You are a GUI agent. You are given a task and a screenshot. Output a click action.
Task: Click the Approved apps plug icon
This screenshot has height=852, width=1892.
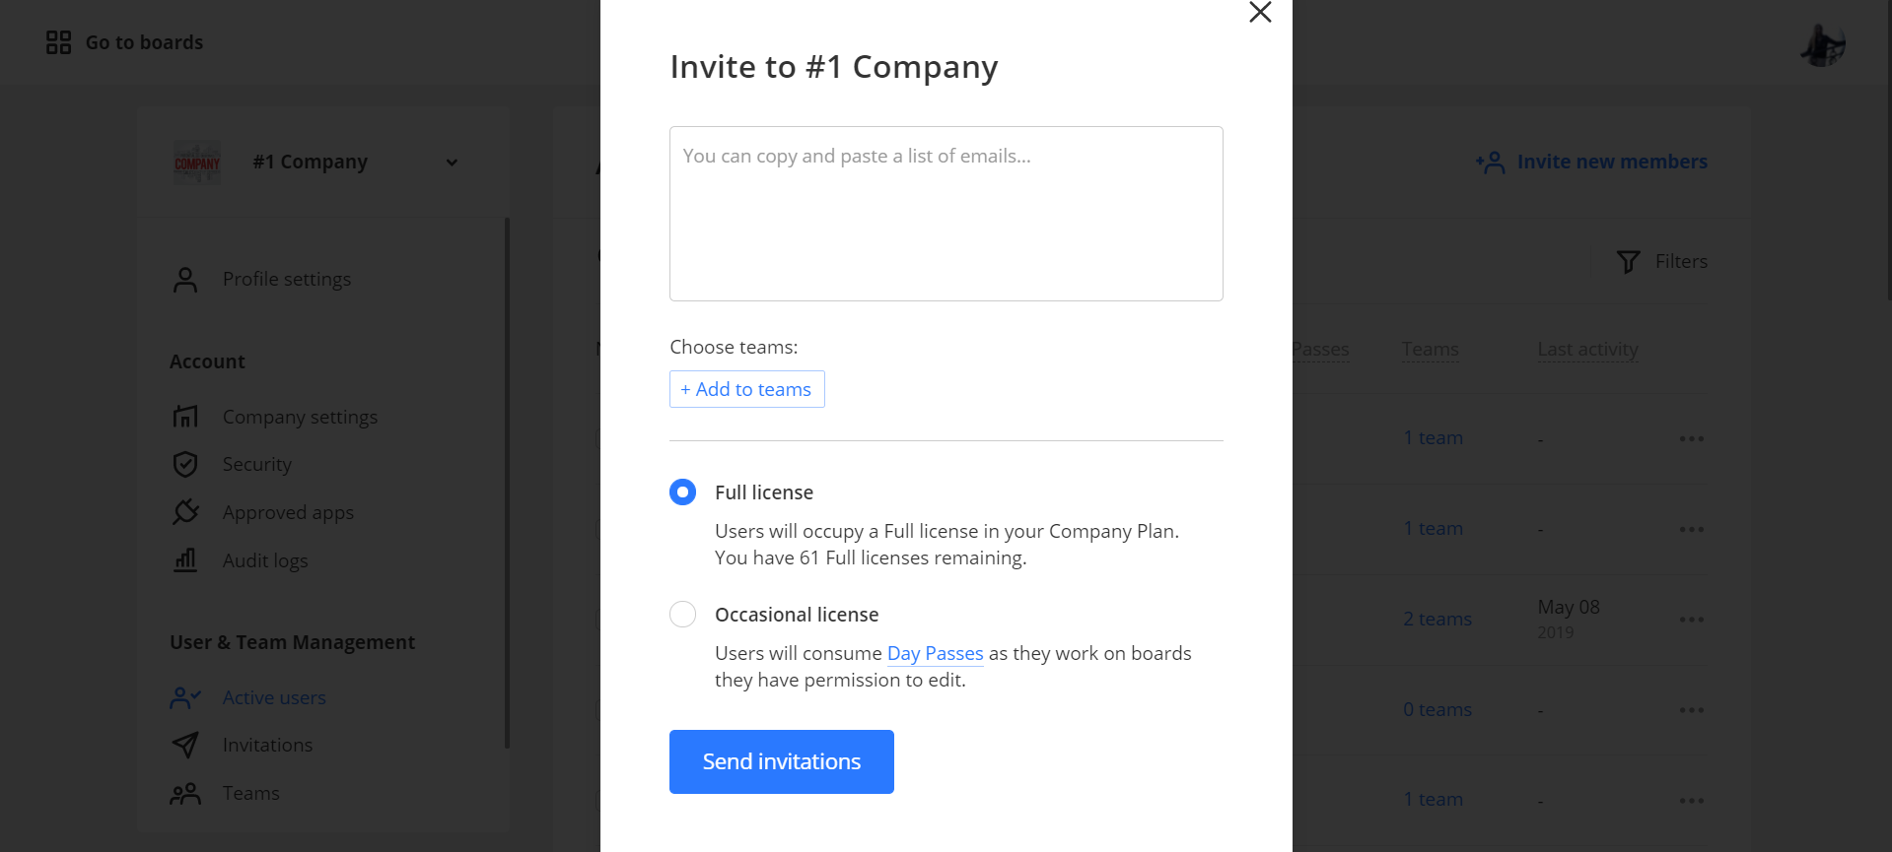tap(185, 512)
